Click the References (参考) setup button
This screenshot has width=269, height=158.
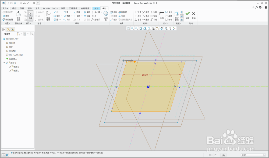[6, 16]
